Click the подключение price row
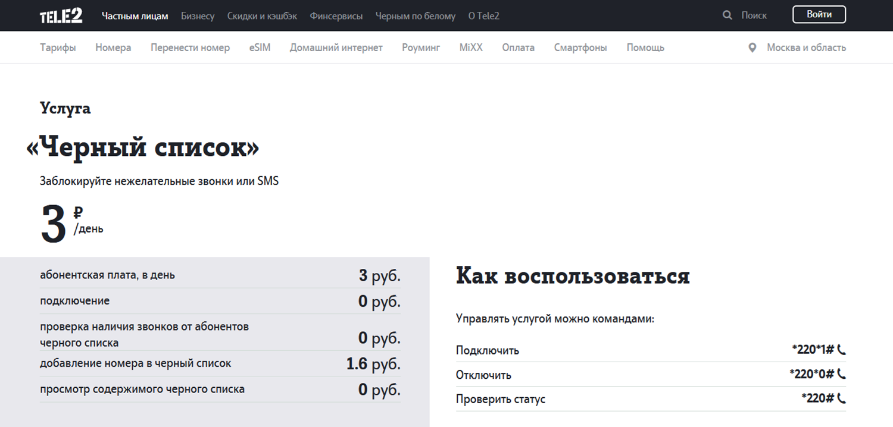 click(x=220, y=301)
